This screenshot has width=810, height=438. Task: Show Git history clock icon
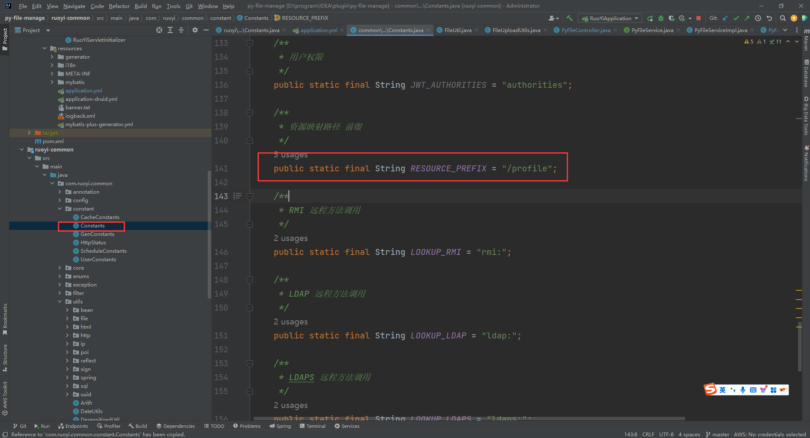pos(758,18)
